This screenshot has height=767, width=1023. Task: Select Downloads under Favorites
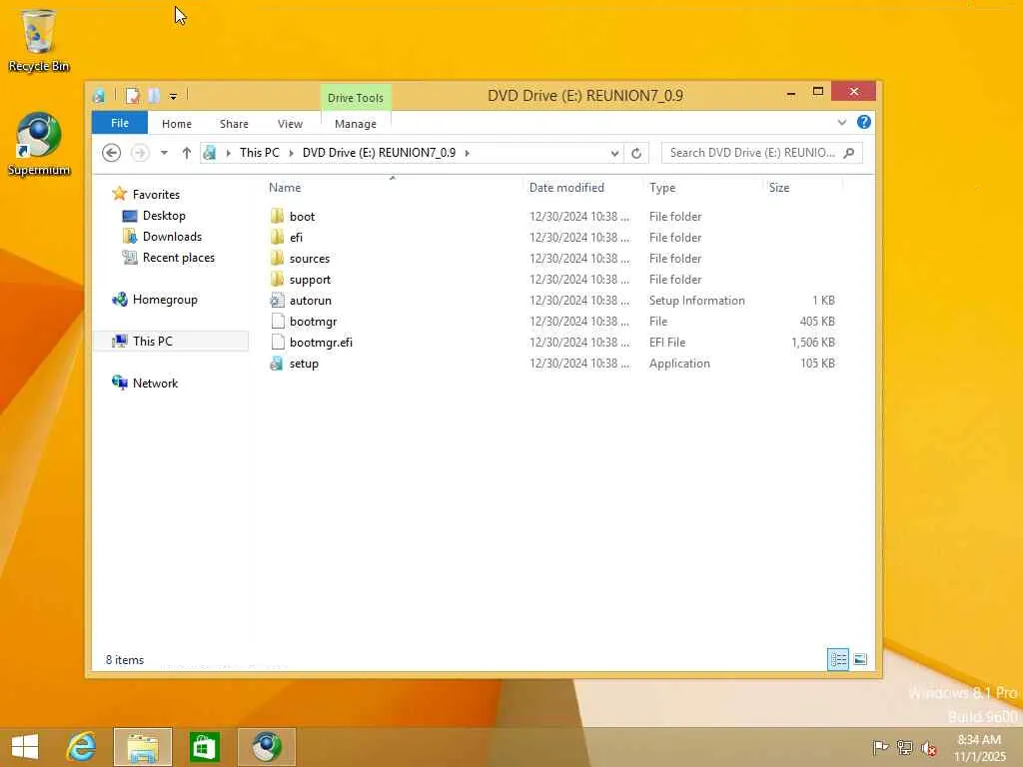172,236
